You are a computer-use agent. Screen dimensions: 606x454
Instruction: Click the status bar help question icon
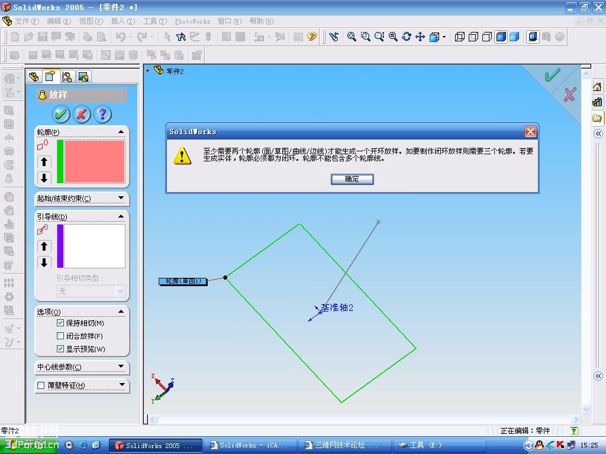pos(574,431)
